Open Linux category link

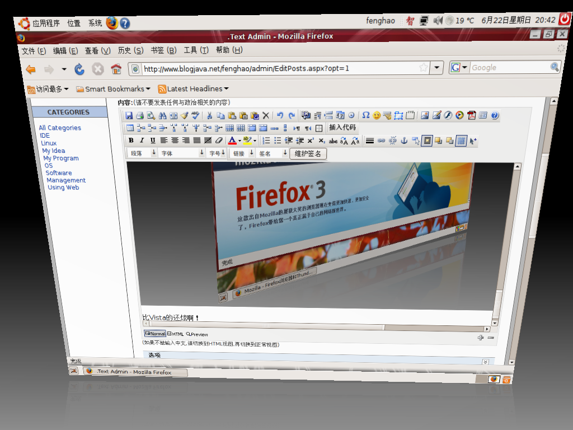tap(49, 143)
